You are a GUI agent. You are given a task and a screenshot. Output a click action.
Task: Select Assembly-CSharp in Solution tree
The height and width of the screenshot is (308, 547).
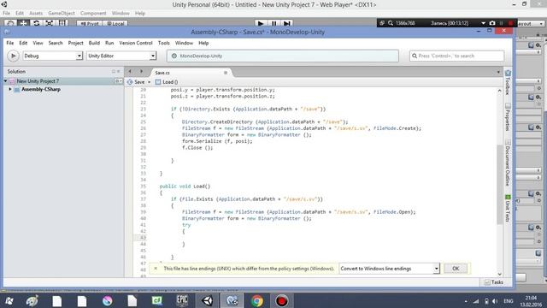pos(41,89)
